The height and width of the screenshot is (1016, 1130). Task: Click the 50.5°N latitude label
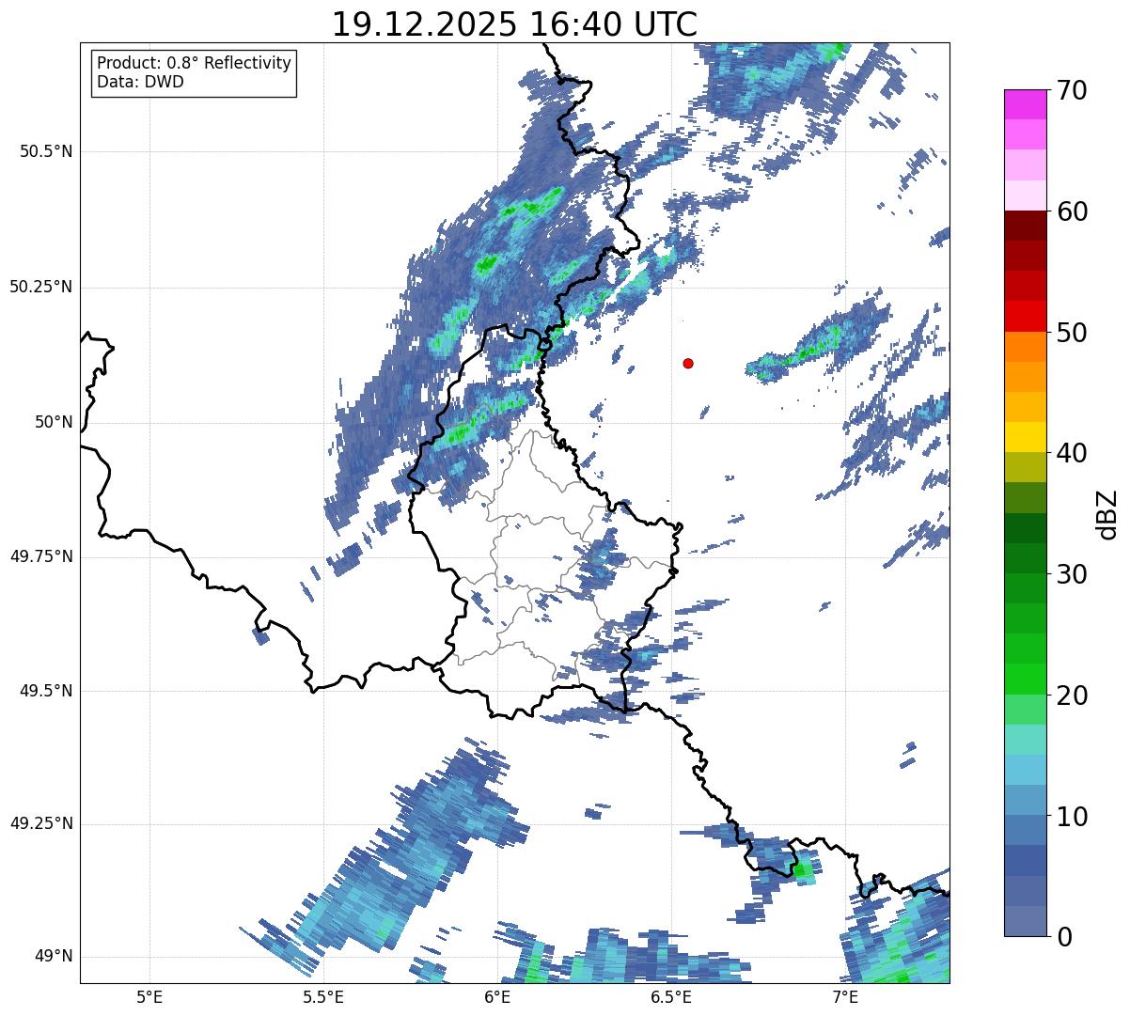pyautogui.click(x=46, y=151)
